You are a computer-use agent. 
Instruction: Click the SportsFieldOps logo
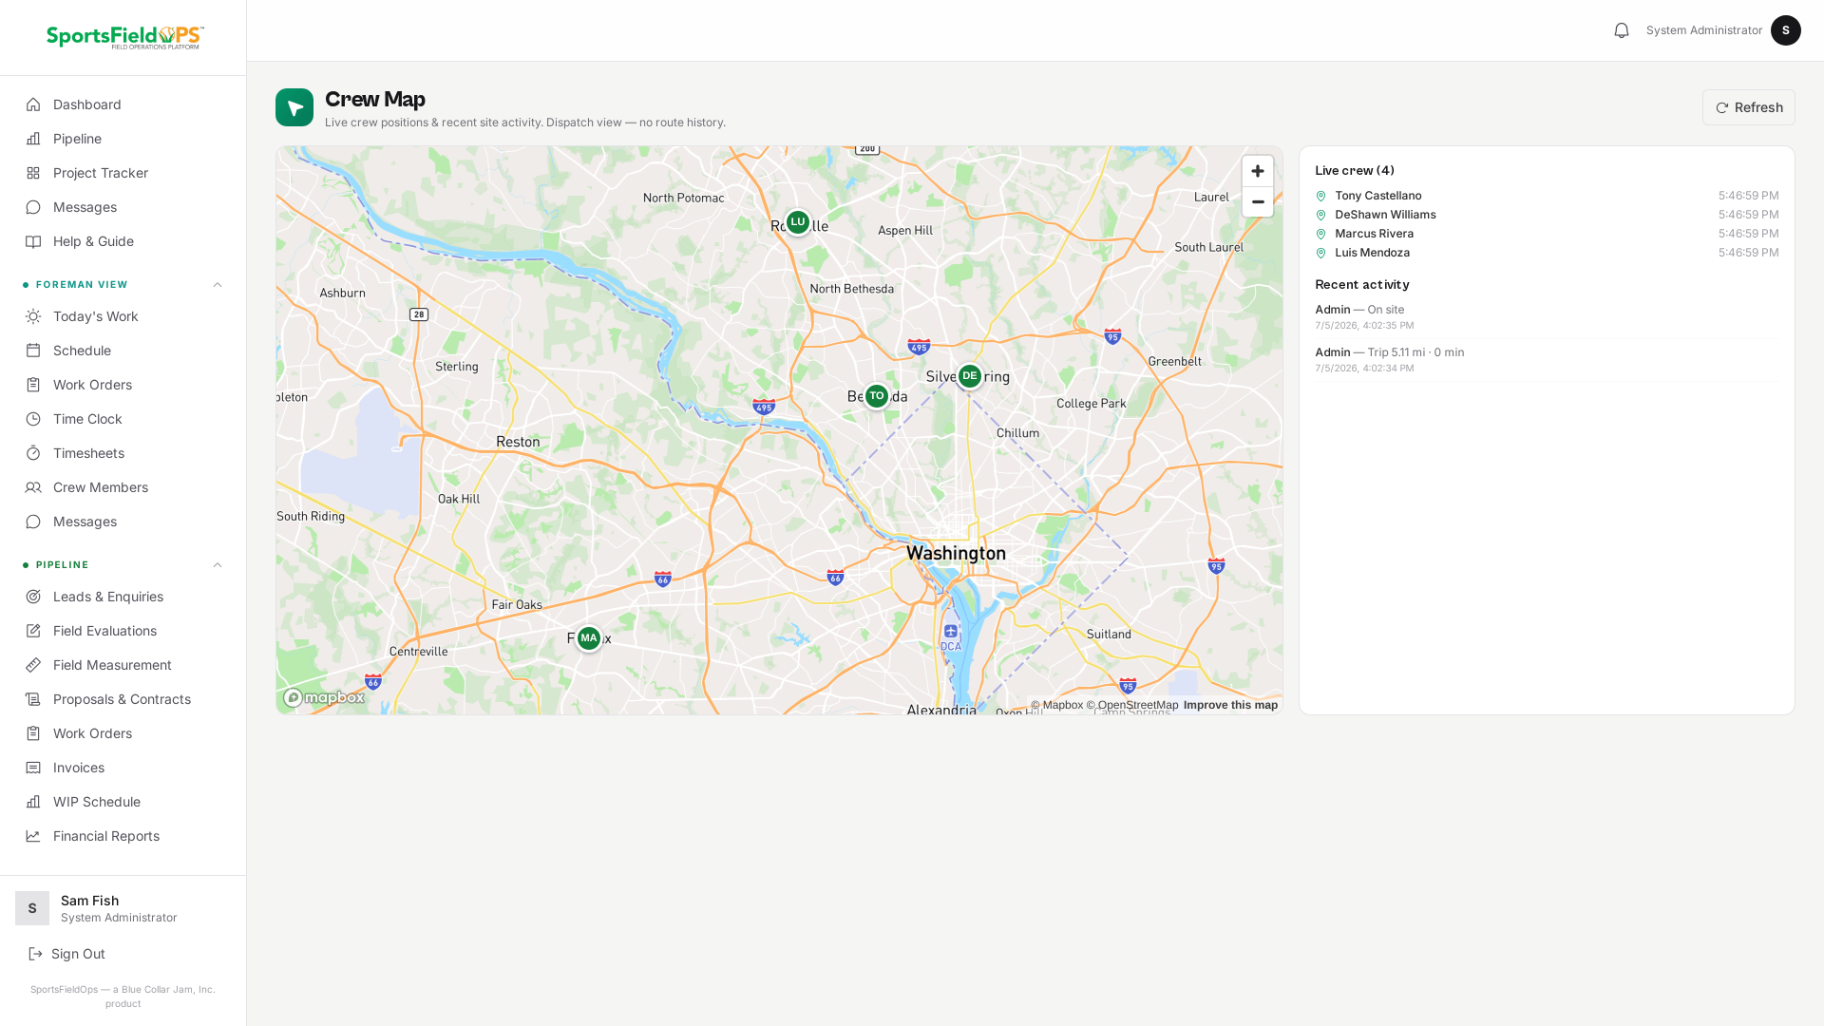(x=124, y=37)
